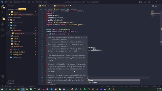Click errors and warnings count in status bar
162x91 pixels.
click(x=21, y=86)
